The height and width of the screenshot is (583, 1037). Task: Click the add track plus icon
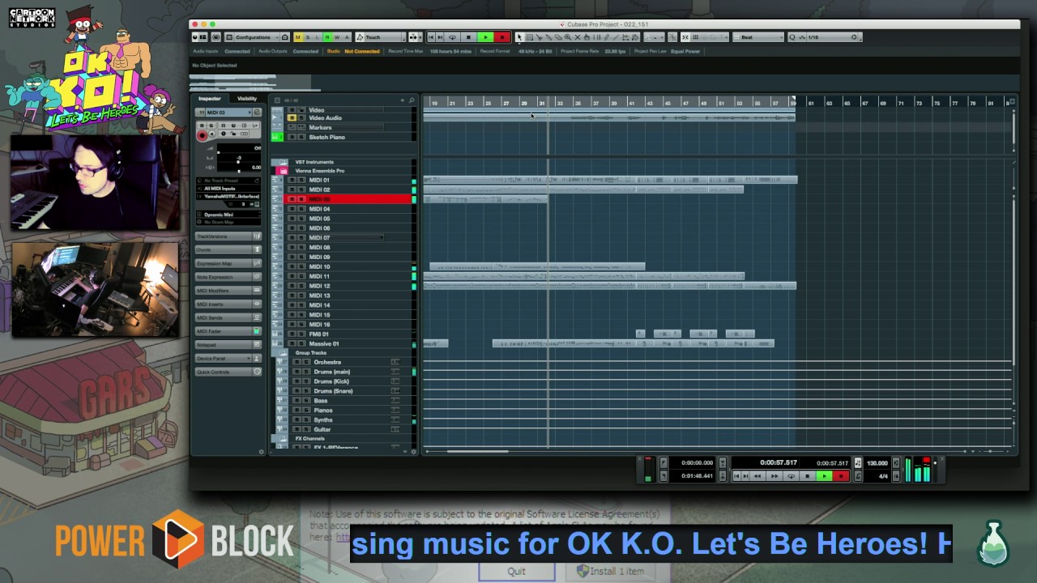402,100
